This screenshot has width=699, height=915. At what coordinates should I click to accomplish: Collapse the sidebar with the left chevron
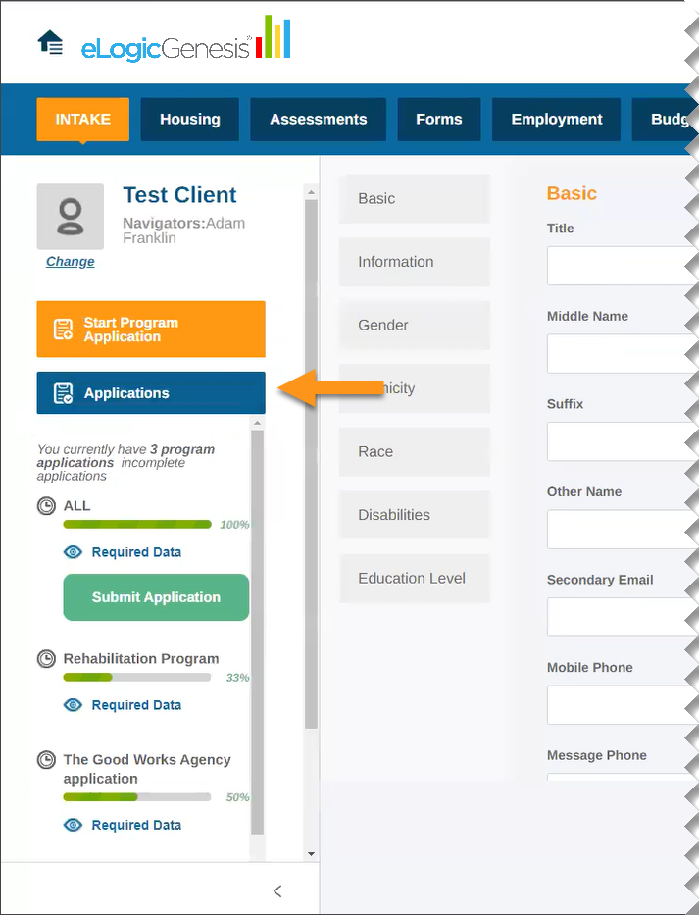click(x=277, y=890)
